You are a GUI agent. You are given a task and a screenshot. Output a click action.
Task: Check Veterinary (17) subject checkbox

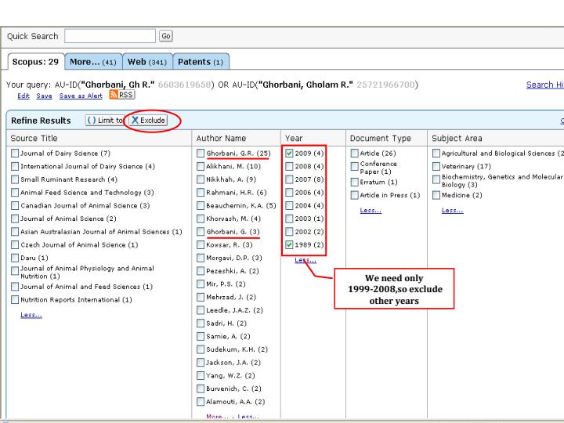436,166
